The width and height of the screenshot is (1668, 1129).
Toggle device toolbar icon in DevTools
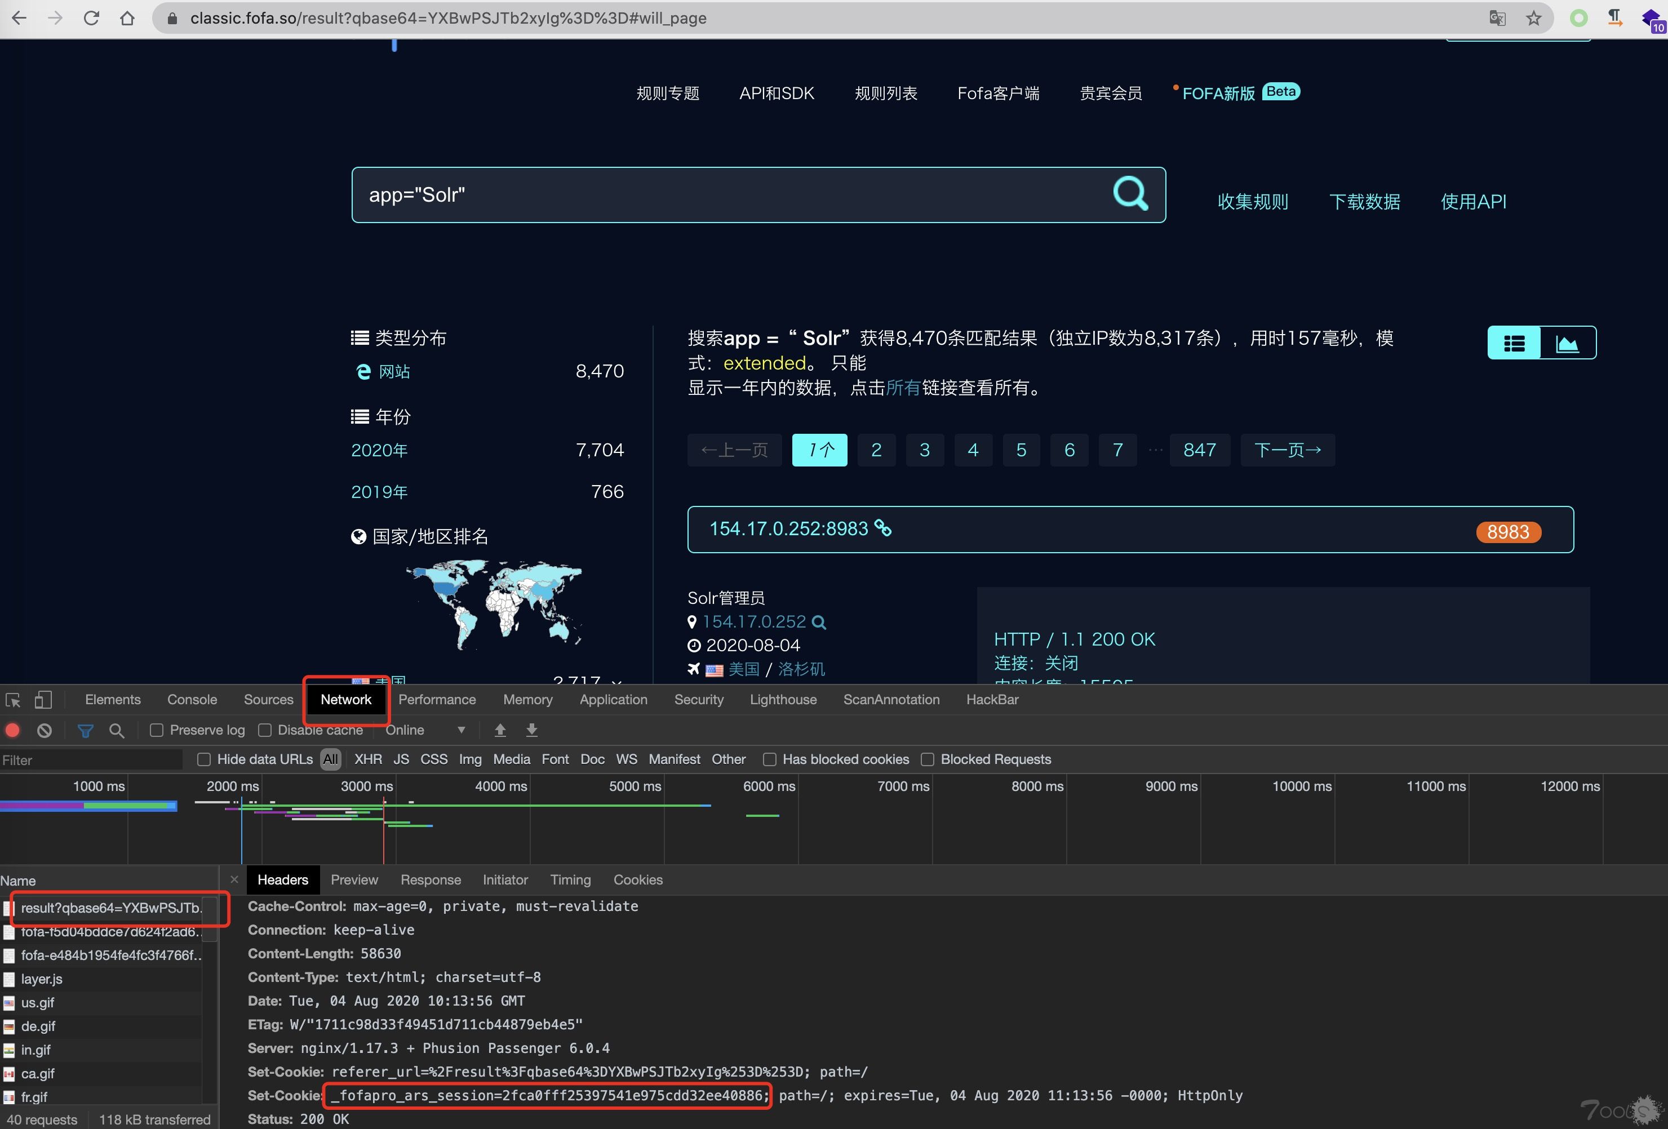pos(44,700)
